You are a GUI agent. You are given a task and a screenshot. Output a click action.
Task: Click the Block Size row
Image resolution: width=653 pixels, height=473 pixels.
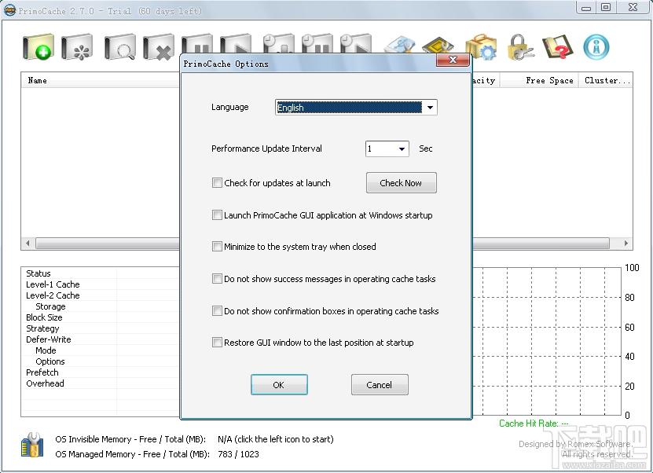tap(101, 317)
